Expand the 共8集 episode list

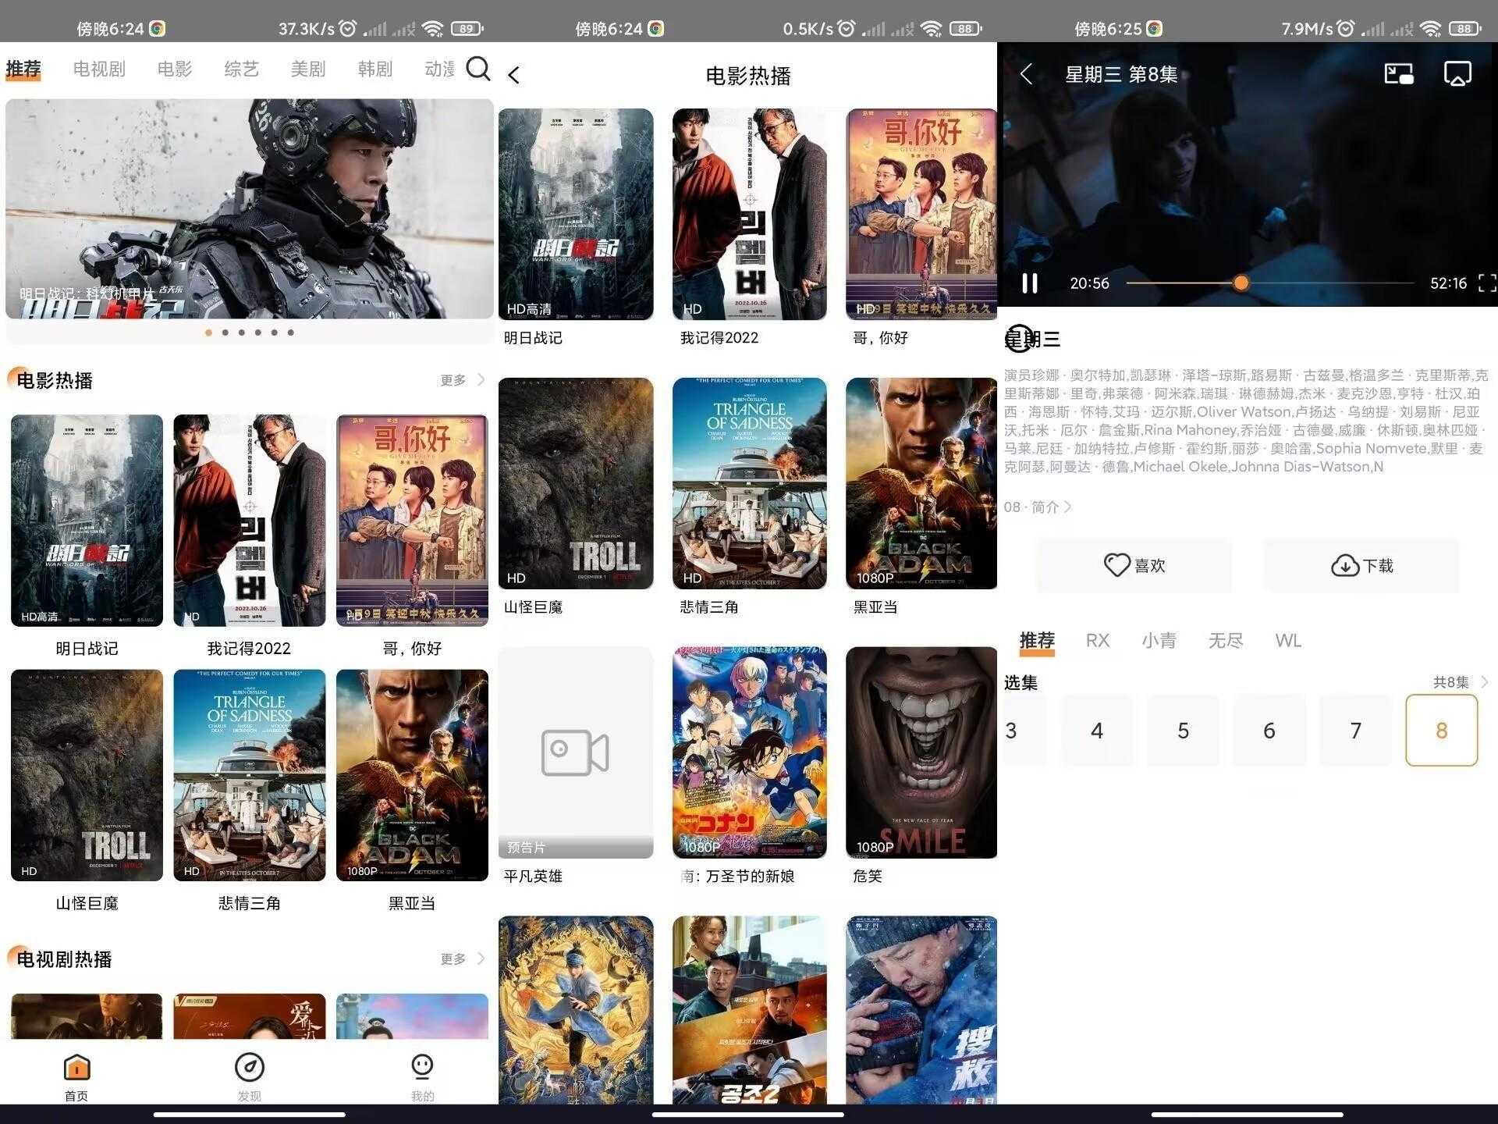click(x=1459, y=682)
